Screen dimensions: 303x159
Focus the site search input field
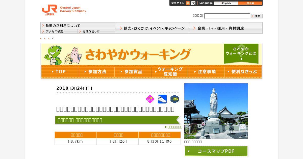tap(227, 16)
